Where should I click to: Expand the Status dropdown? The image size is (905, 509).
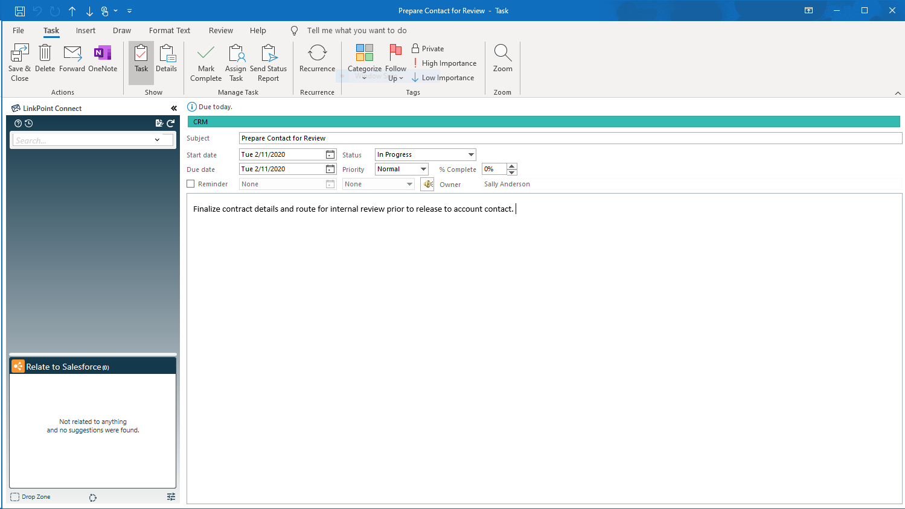[x=471, y=155]
